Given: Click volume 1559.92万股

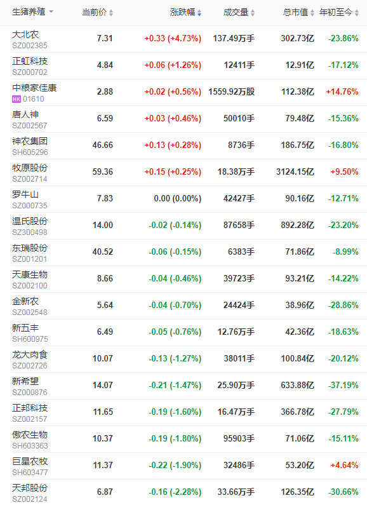Looking at the screenshot, I should (232, 92).
